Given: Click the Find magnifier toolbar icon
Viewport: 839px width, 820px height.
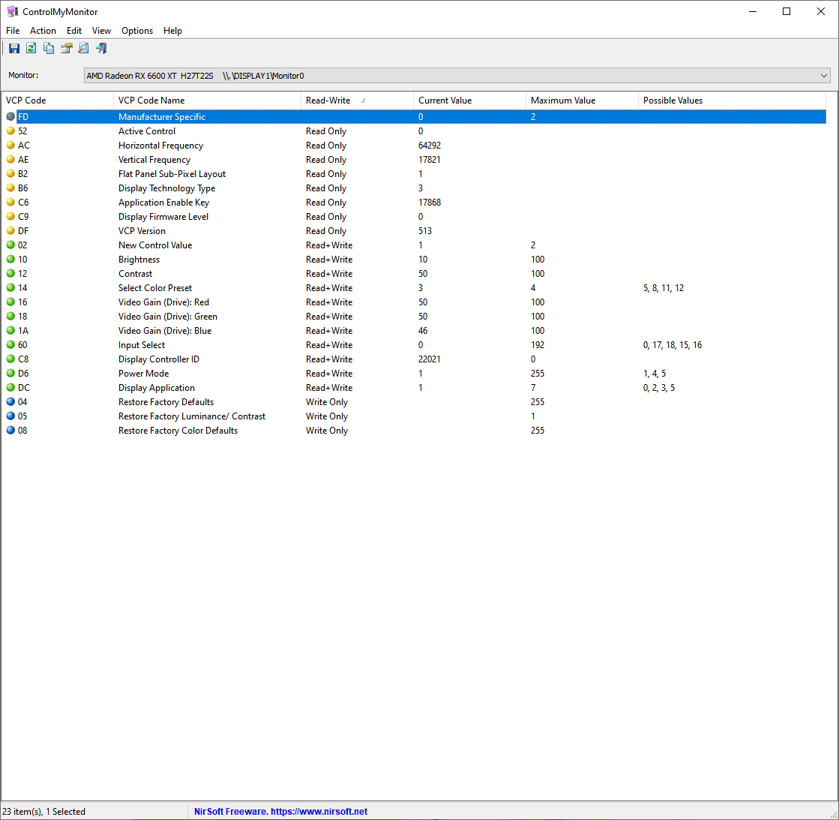Looking at the screenshot, I should point(84,48).
